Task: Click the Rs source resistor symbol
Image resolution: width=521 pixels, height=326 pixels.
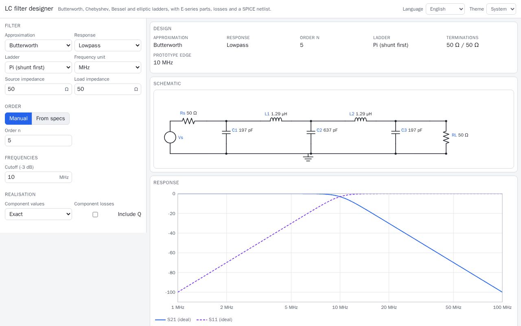Action: [188, 121]
